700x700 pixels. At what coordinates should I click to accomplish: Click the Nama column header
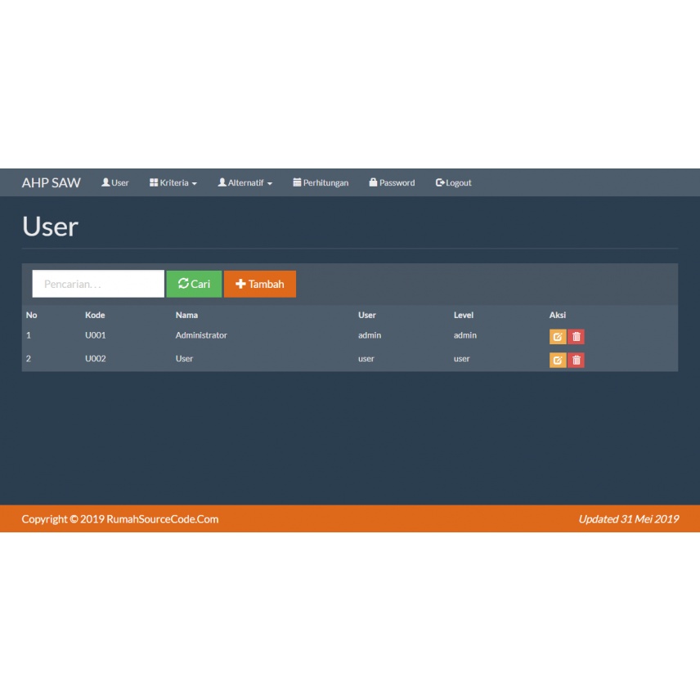(186, 315)
